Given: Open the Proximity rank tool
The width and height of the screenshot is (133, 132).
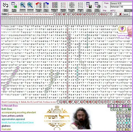Looking at the screenshot, I should pos(71,5).
